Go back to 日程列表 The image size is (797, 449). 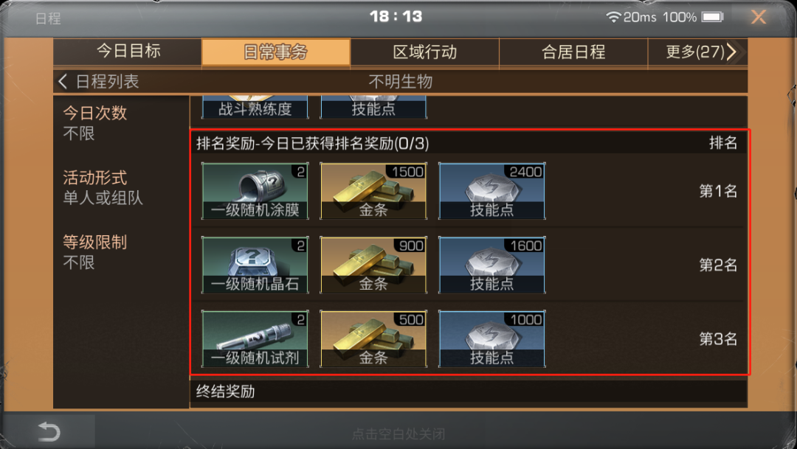[99, 81]
